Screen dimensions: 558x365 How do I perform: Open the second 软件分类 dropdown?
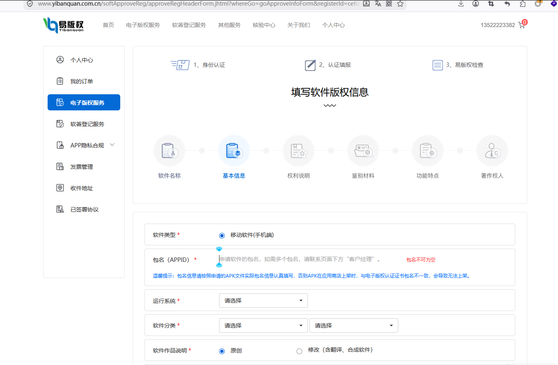point(354,326)
